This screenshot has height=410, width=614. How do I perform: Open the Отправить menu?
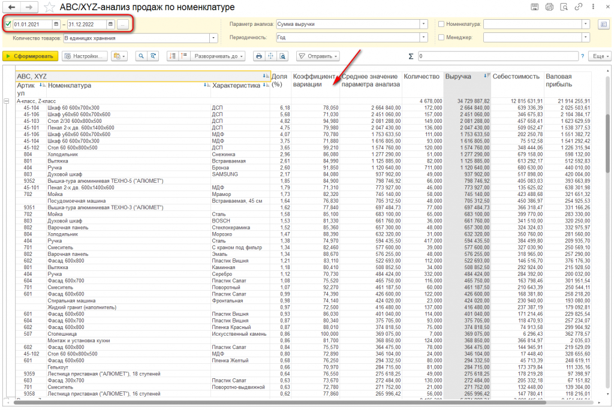[x=318, y=56]
